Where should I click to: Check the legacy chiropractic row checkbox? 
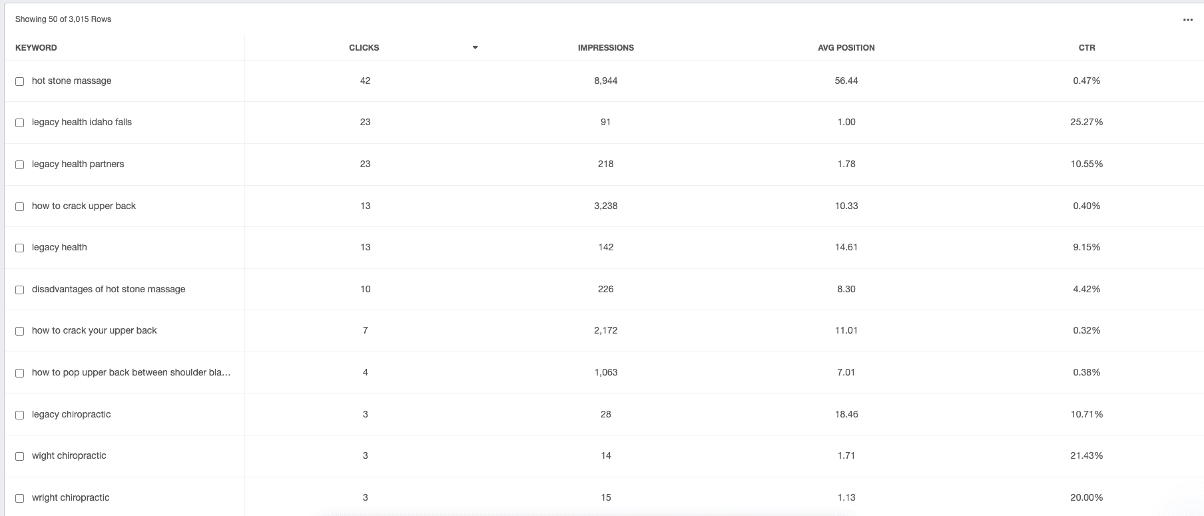pyautogui.click(x=19, y=415)
